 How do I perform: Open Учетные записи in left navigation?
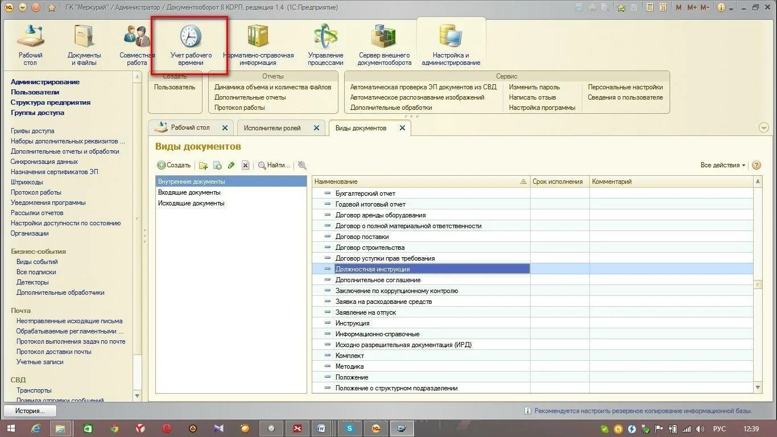(40, 362)
